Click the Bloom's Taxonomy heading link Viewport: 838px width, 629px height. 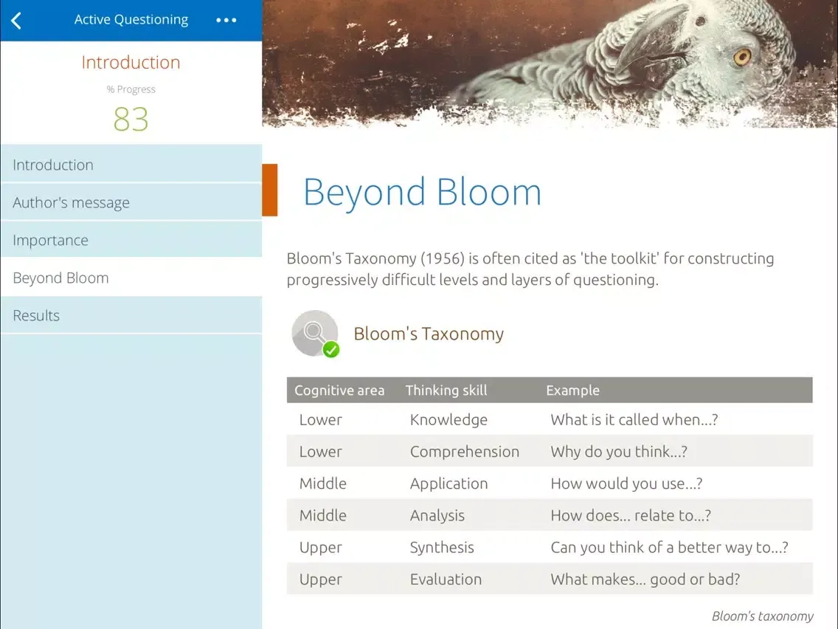click(429, 334)
